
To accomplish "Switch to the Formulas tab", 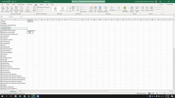I will tap(29, 4).
